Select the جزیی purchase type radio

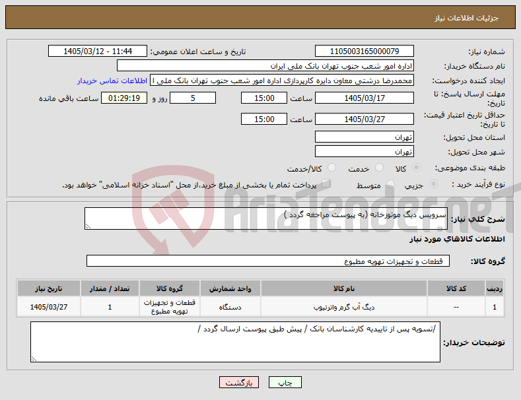[433, 184]
